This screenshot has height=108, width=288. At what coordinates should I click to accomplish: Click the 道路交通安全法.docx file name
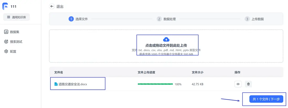(x=72, y=84)
